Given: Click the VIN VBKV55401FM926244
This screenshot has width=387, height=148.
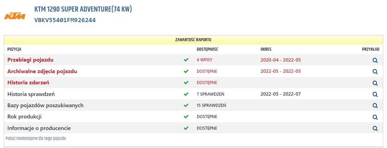Looking at the screenshot, I should coord(65,20).
